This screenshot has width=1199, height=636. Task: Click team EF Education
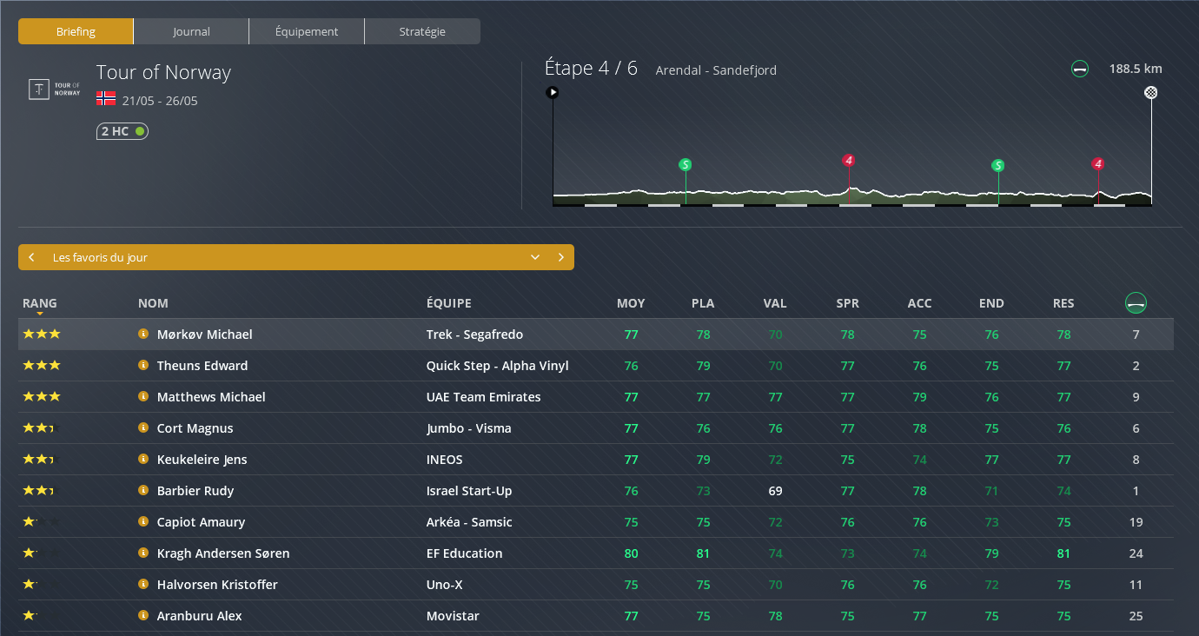465,553
